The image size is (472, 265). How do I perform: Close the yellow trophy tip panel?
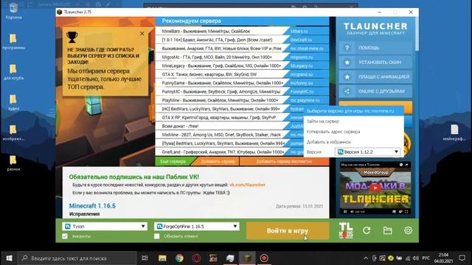coord(142,33)
